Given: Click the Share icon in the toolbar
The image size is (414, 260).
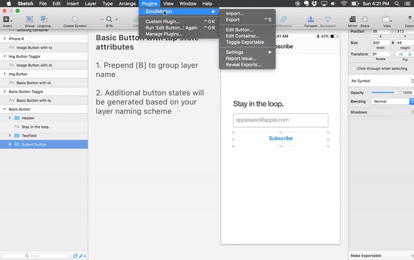Looking at the screenshot, I should click(365, 19).
